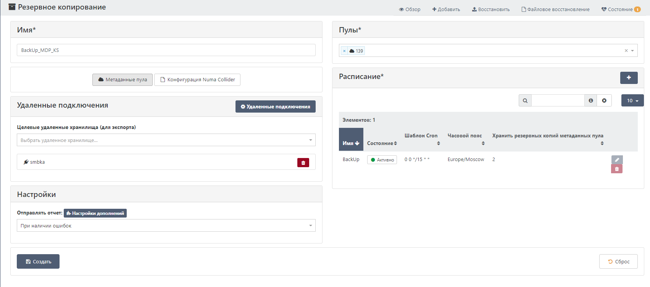Image resolution: width=650 pixels, height=287 pixels.
Task: Click the BackUp schedule name cell
Action: pyautogui.click(x=351, y=160)
